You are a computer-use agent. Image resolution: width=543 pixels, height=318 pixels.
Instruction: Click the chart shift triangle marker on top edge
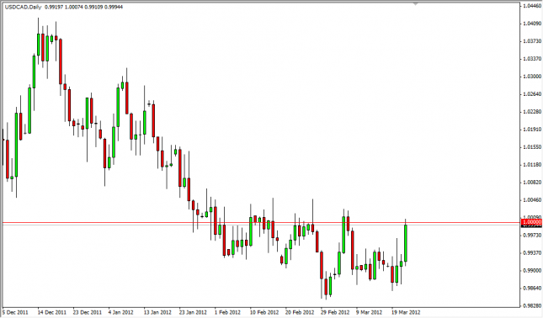(x=415, y=4)
